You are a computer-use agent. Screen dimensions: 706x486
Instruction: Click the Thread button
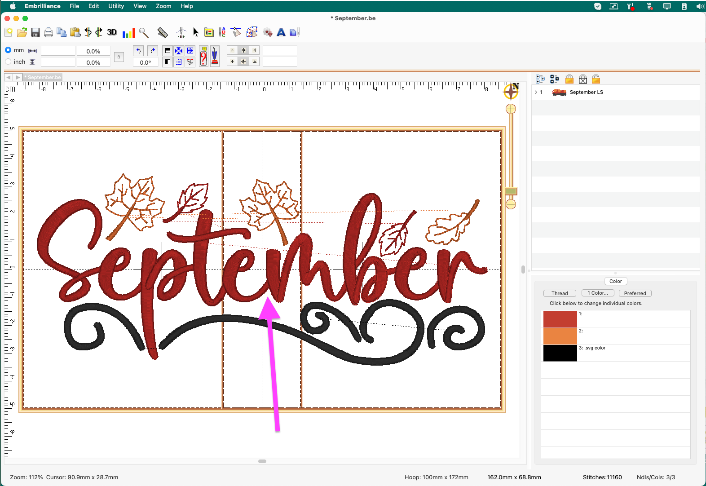[560, 293]
